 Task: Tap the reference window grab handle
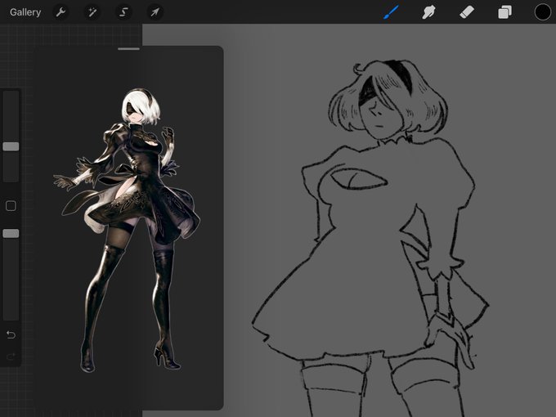(128, 49)
